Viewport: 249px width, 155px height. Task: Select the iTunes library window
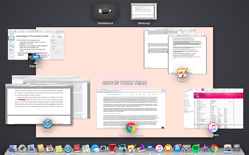point(213,108)
